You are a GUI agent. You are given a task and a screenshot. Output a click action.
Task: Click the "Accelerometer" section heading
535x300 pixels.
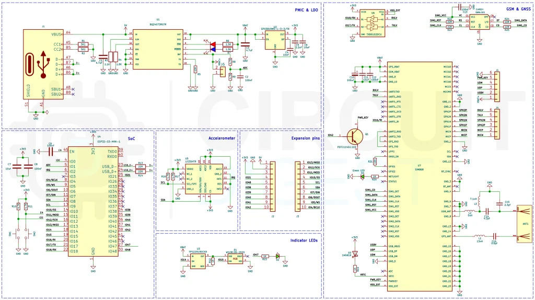(x=222, y=138)
